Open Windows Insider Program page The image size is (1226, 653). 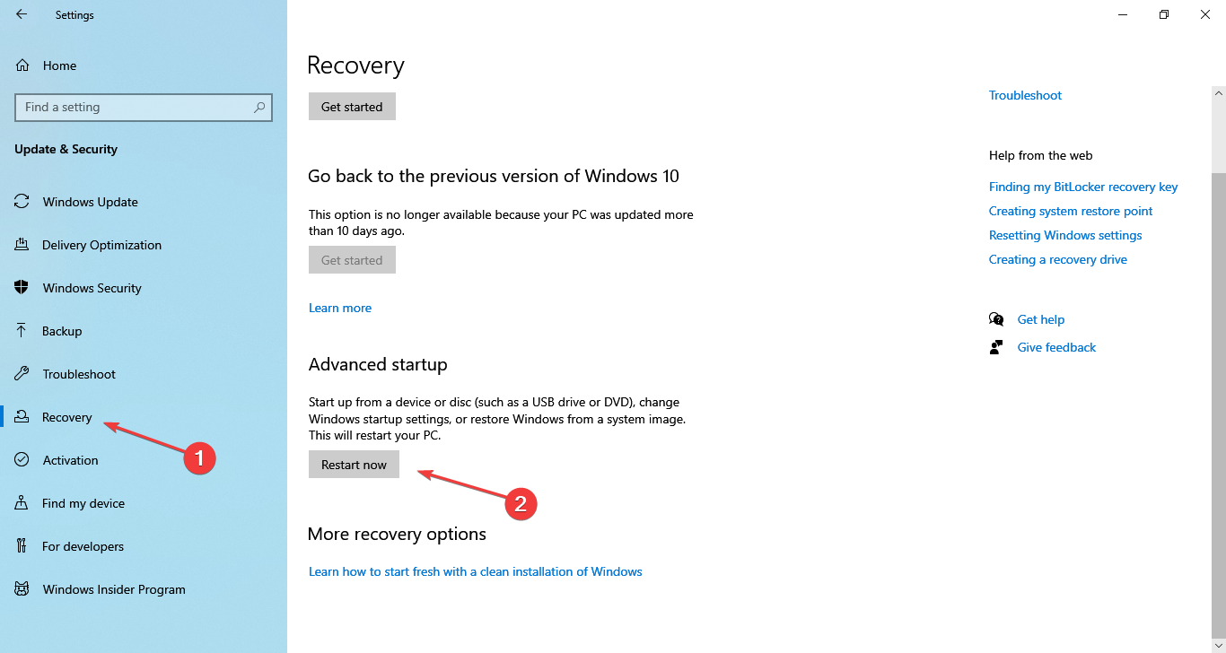click(113, 589)
